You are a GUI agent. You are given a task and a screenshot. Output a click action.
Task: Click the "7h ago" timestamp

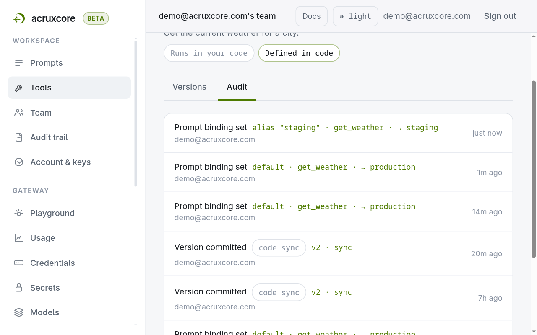click(490, 298)
